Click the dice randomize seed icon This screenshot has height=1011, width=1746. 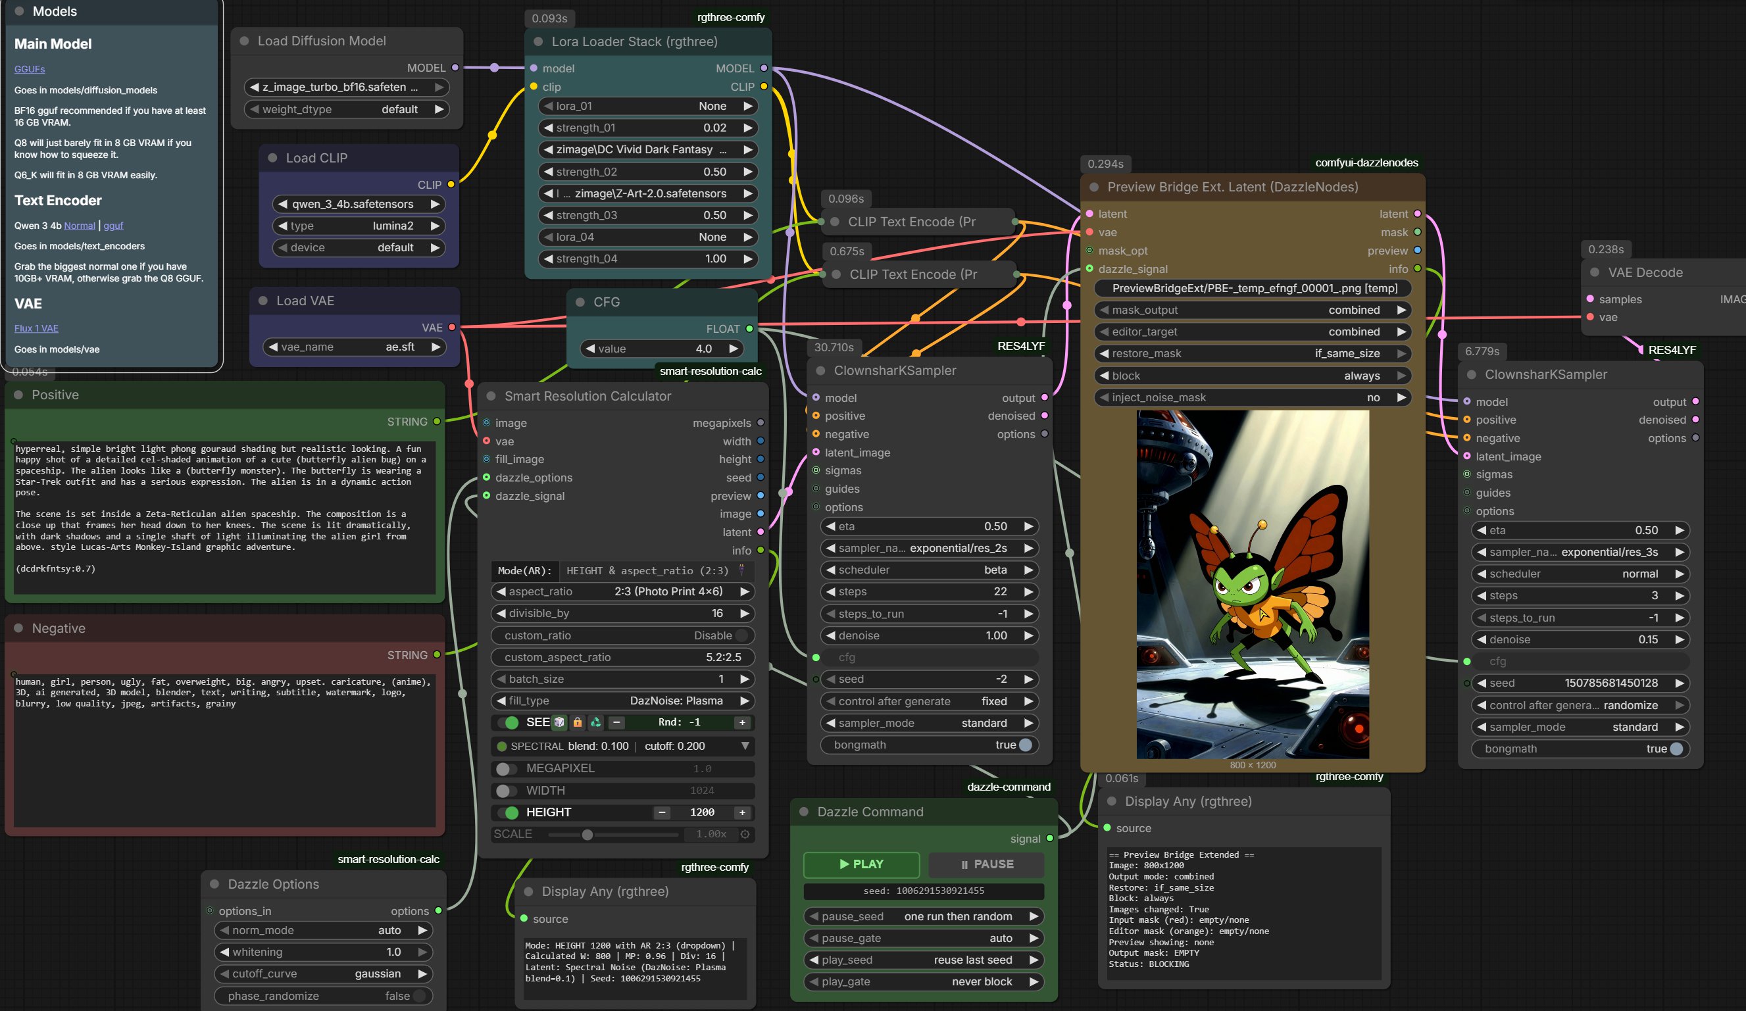coord(559,722)
